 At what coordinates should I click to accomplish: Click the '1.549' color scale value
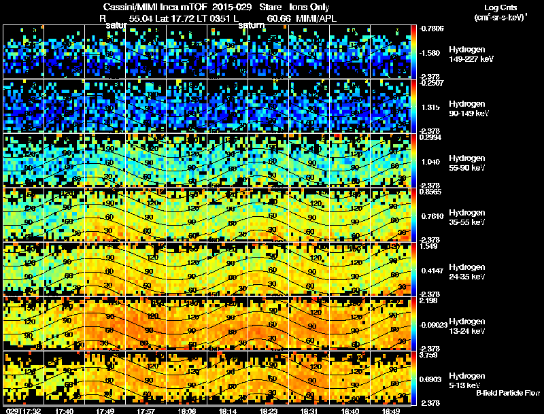click(428, 246)
